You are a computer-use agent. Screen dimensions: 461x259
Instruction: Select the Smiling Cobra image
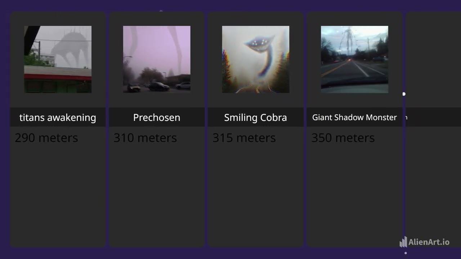click(x=256, y=59)
